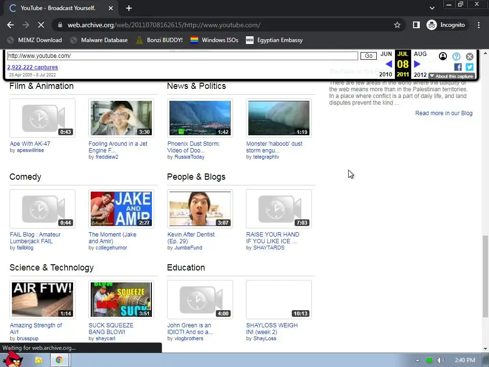The width and height of the screenshot is (489, 367).
Task: Show hidden tray icons arrow
Action: point(417,360)
